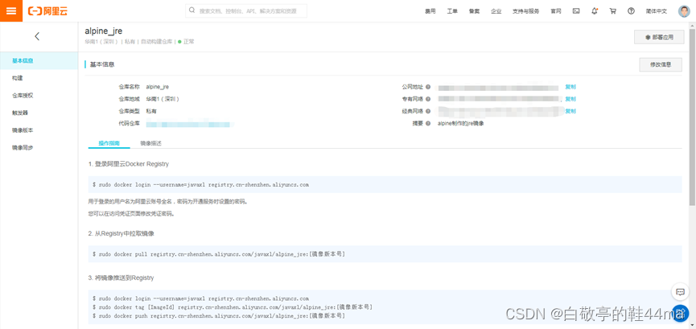
Task: Open notifications bell icon
Action: (595, 11)
